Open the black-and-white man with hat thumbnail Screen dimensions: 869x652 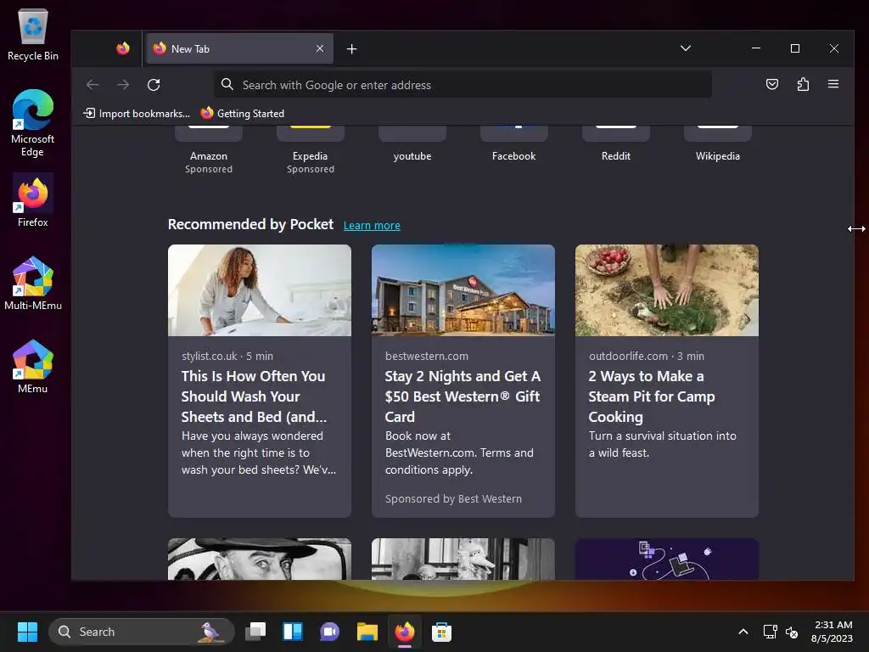tap(260, 559)
